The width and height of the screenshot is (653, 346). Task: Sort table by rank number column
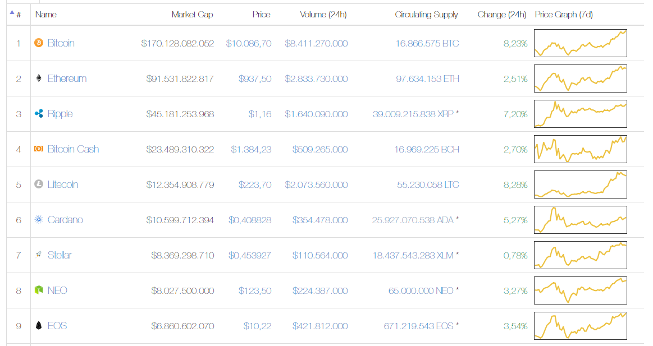pos(19,15)
